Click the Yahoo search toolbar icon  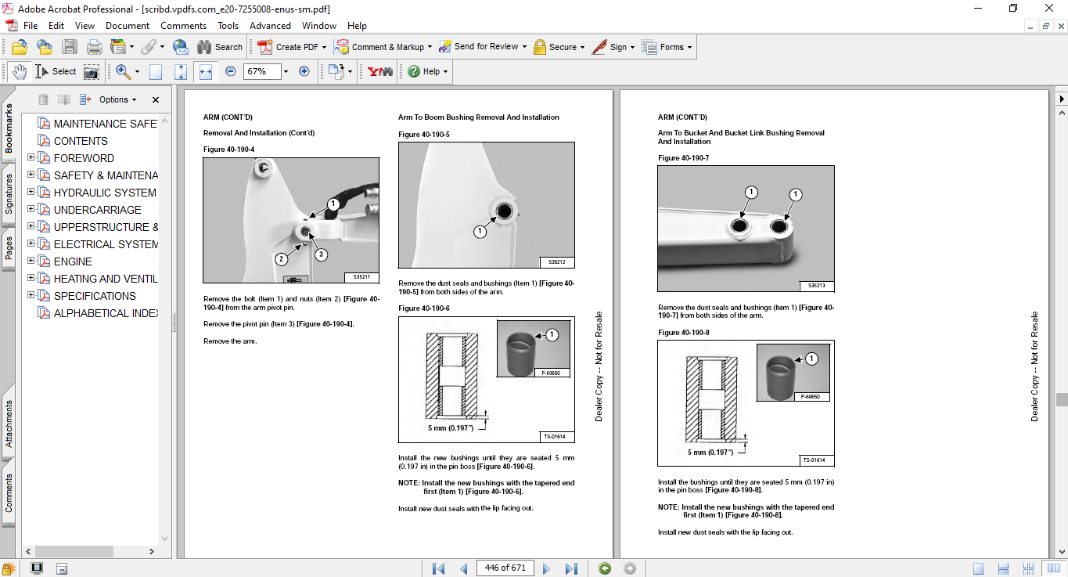point(380,71)
